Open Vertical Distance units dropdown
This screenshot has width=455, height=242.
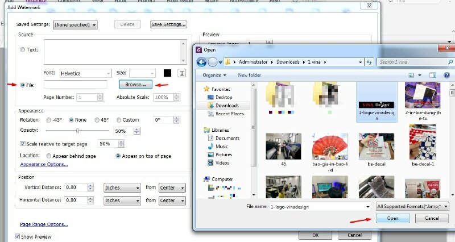[122, 188]
